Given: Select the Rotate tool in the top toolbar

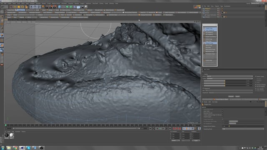Looking at the screenshot, I should coord(23,7).
